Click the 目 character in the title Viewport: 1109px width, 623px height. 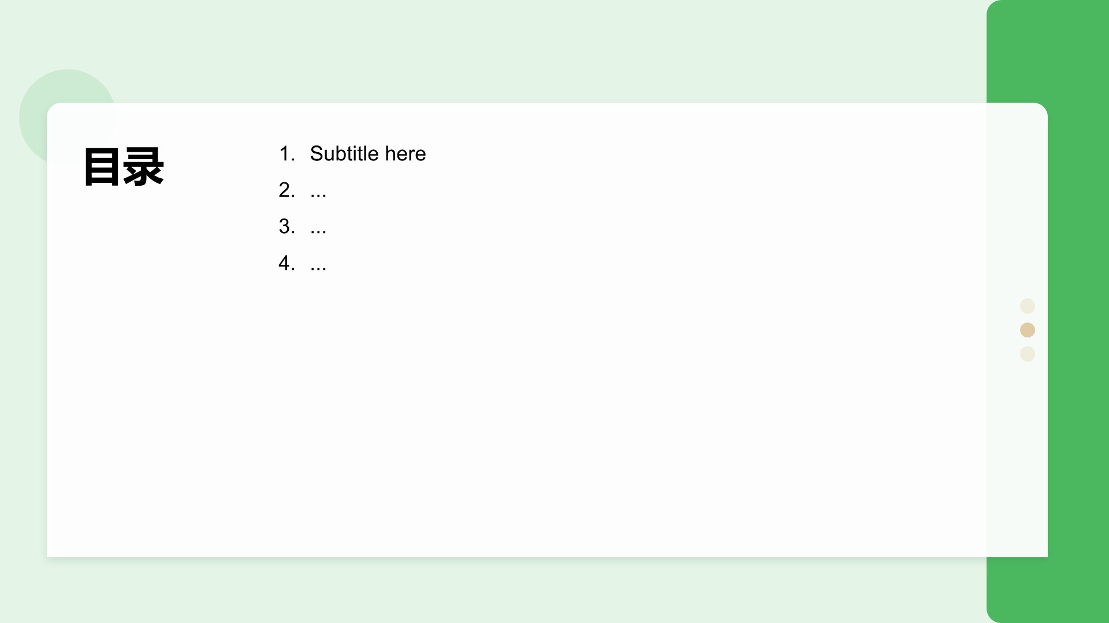tap(103, 167)
